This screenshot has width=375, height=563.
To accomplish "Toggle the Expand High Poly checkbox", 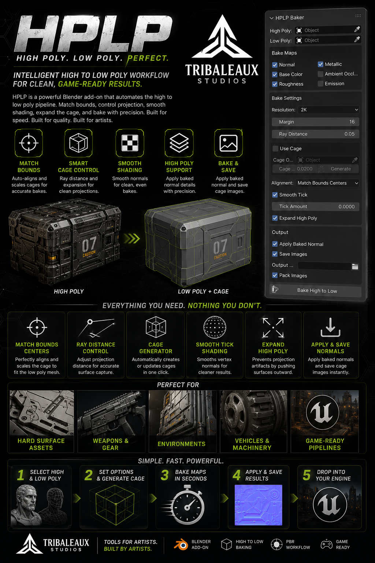I will click(275, 218).
